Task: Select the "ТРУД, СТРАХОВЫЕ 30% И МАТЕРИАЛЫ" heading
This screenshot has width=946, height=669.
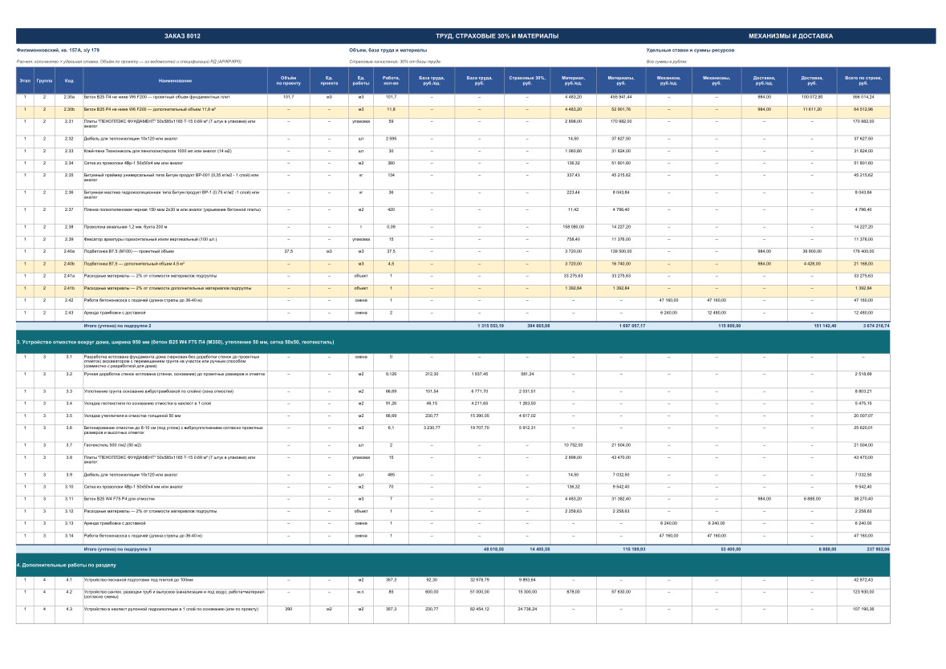Action: coord(497,36)
